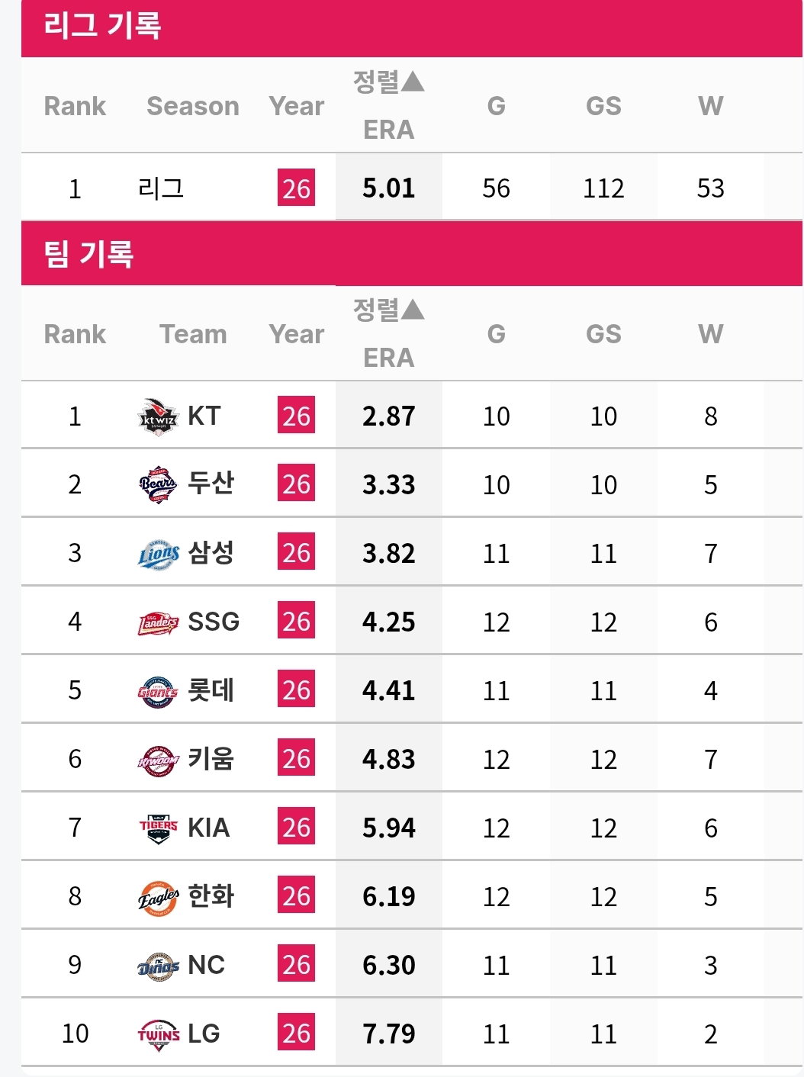This screenshot has height=1077, width=804.
Task: Click G column header in league table
Action: pos(496,106)
